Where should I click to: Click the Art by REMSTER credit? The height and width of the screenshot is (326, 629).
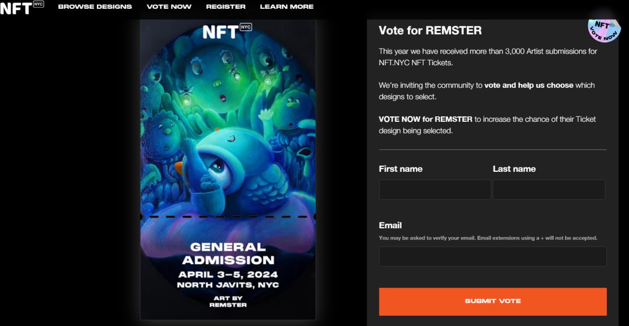(228, 301)
